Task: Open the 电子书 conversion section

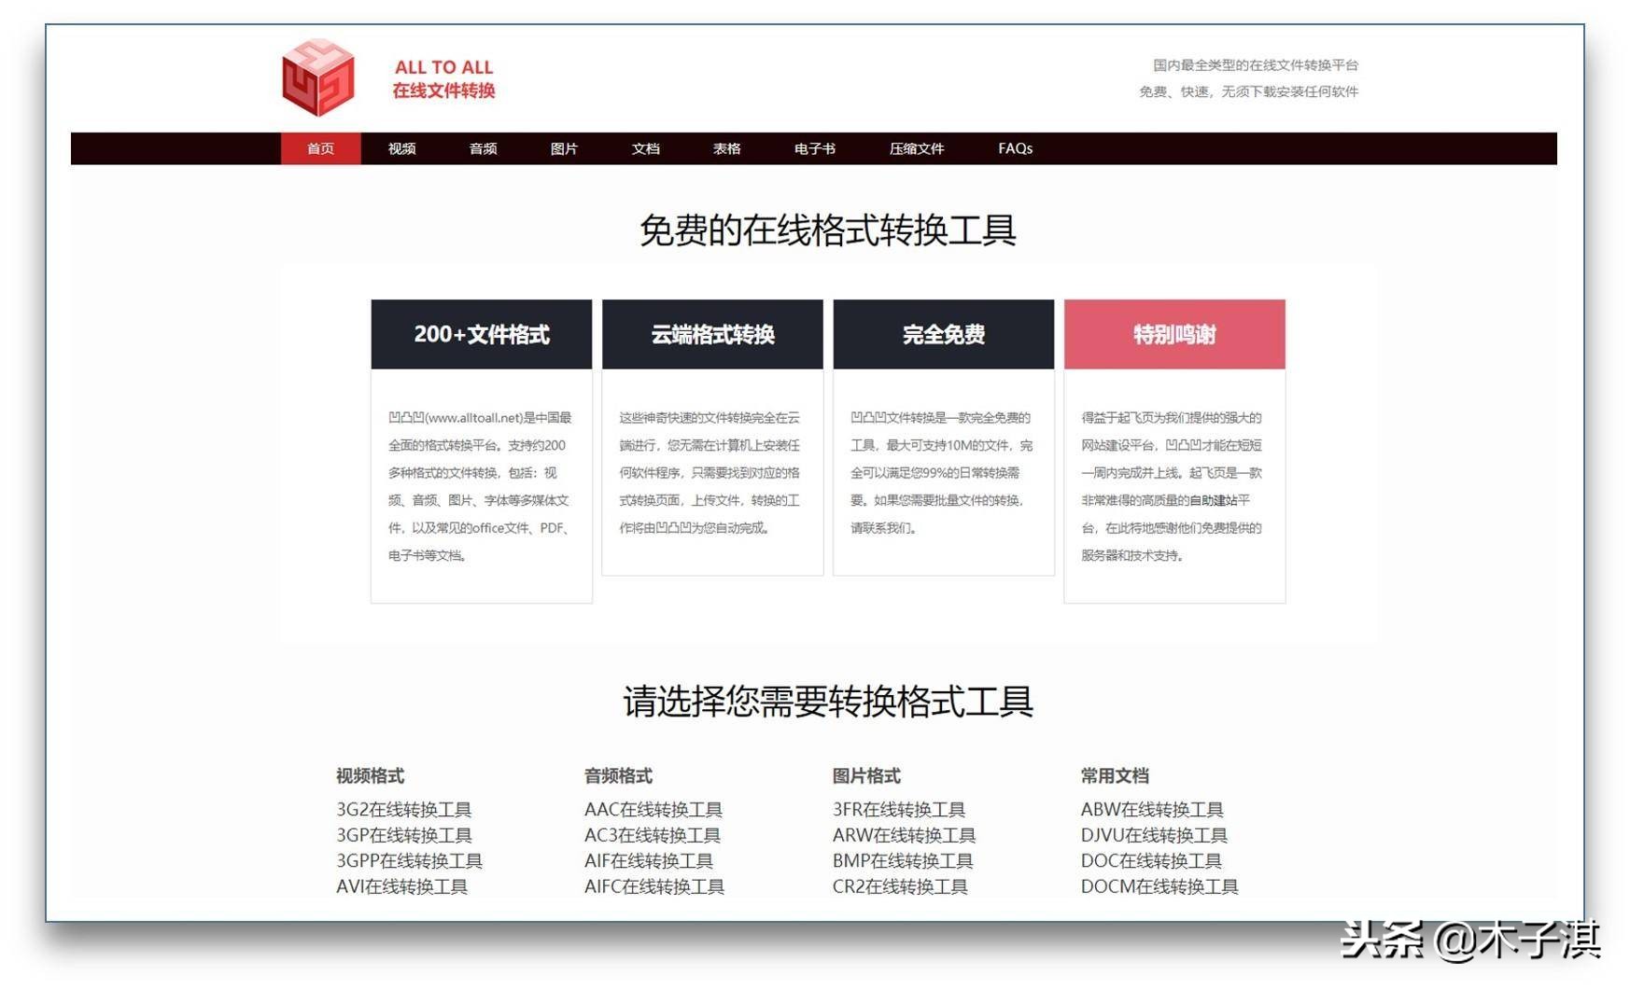Action: point(811,147)
